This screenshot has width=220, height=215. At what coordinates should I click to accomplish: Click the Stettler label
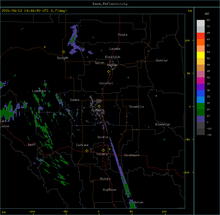pyautogui.click(x=162, y=61)
